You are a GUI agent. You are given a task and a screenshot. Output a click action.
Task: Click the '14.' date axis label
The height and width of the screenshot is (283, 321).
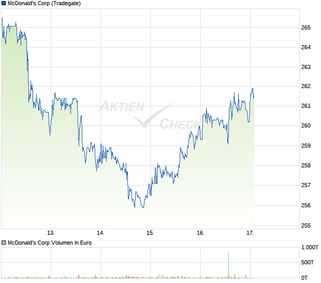pos(100,233)
